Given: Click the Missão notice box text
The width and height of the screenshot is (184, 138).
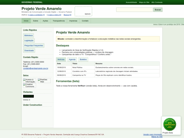Looking at the screenshot, I should [99, 39].
